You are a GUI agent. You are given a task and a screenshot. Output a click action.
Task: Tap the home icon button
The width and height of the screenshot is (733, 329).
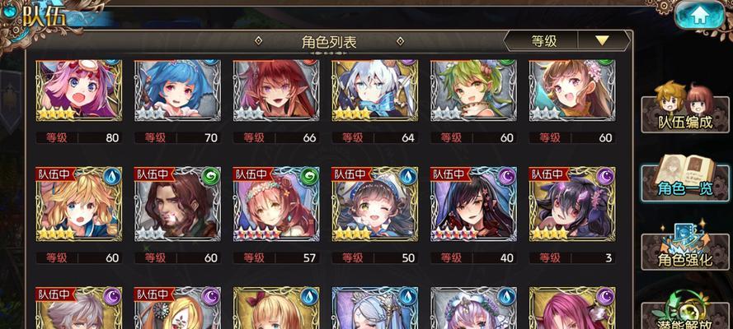coord(699,15)
